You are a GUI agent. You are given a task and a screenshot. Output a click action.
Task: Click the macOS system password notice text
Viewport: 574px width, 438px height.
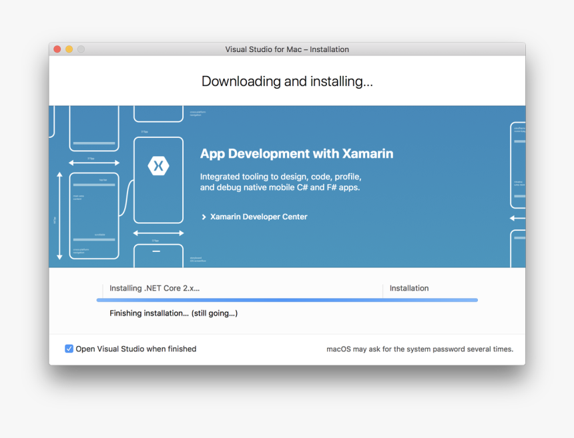tap(419, 349)
